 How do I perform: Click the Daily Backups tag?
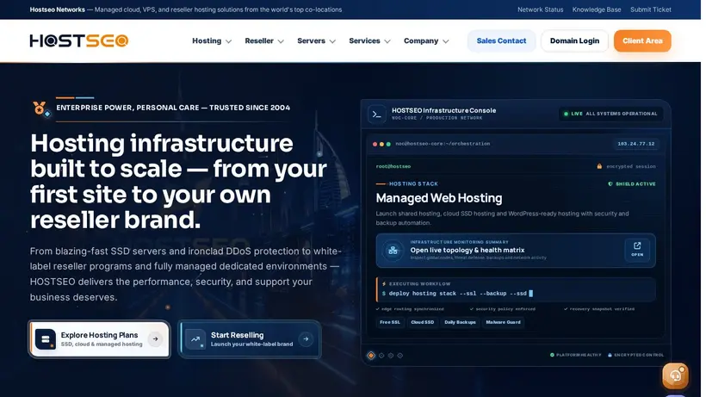(x=460, y=322)
